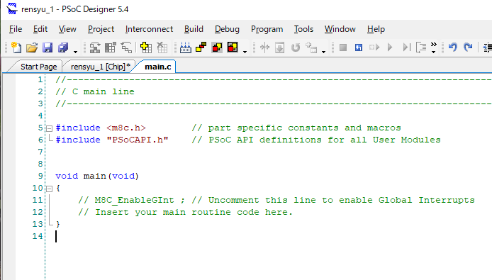Click the grayed download to emulator icon
Image resolution: width=492 pixels, height=280 pixels.
click(x=279, y=47)
